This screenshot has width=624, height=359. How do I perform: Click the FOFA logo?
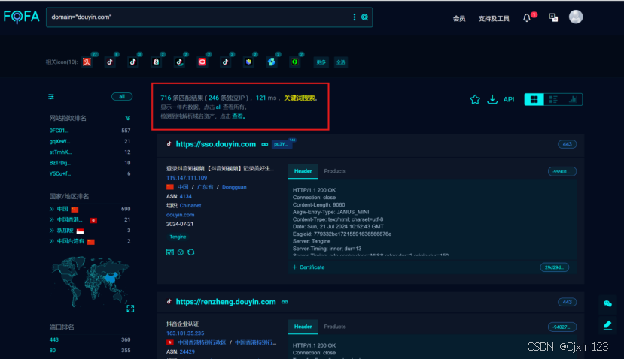22,17
